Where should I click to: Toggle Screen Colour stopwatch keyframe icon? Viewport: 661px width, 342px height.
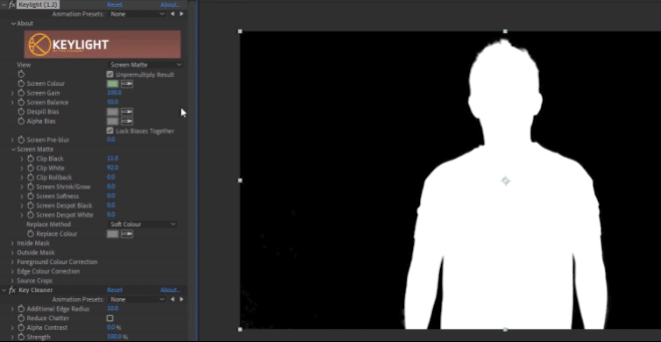tap(21, 83)
